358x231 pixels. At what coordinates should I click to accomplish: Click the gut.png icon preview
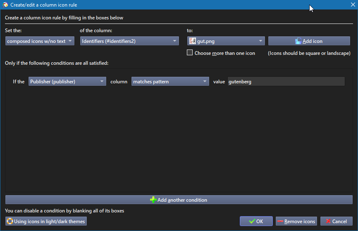tap(193, 41)
